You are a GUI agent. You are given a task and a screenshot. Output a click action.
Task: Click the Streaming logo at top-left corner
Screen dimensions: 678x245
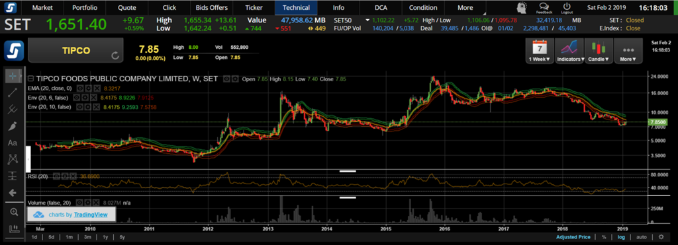pyautogui.click(x=11, y=7)
